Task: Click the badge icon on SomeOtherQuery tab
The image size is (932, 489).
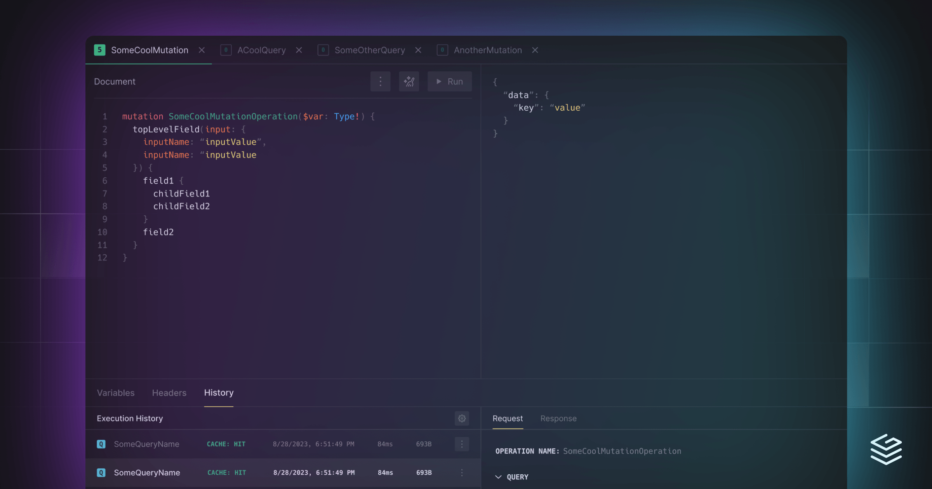Action: [323, 50]
